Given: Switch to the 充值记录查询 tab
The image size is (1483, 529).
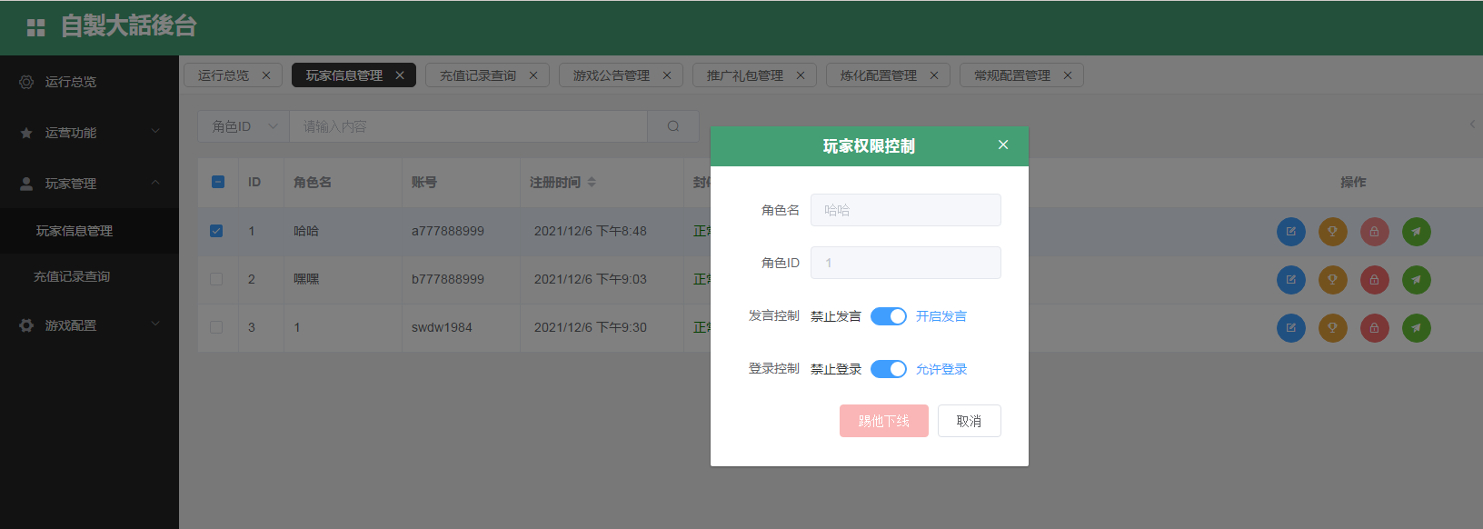Looking at the screenshot, I should click(x=477, y=75).
